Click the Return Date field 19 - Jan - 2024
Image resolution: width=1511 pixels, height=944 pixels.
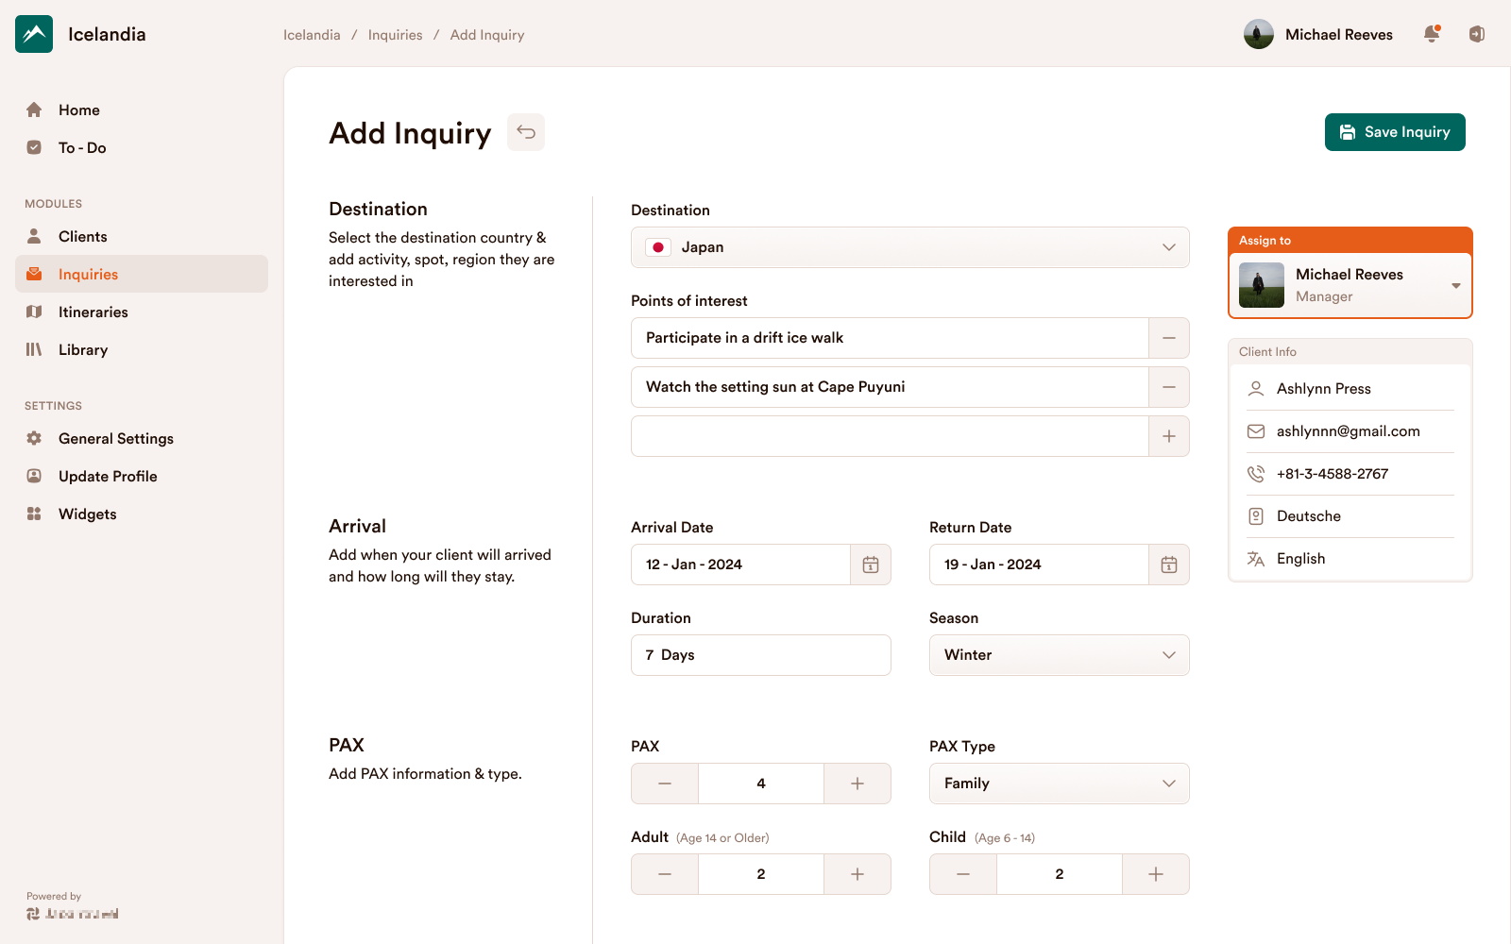(x=1039, y=565)
